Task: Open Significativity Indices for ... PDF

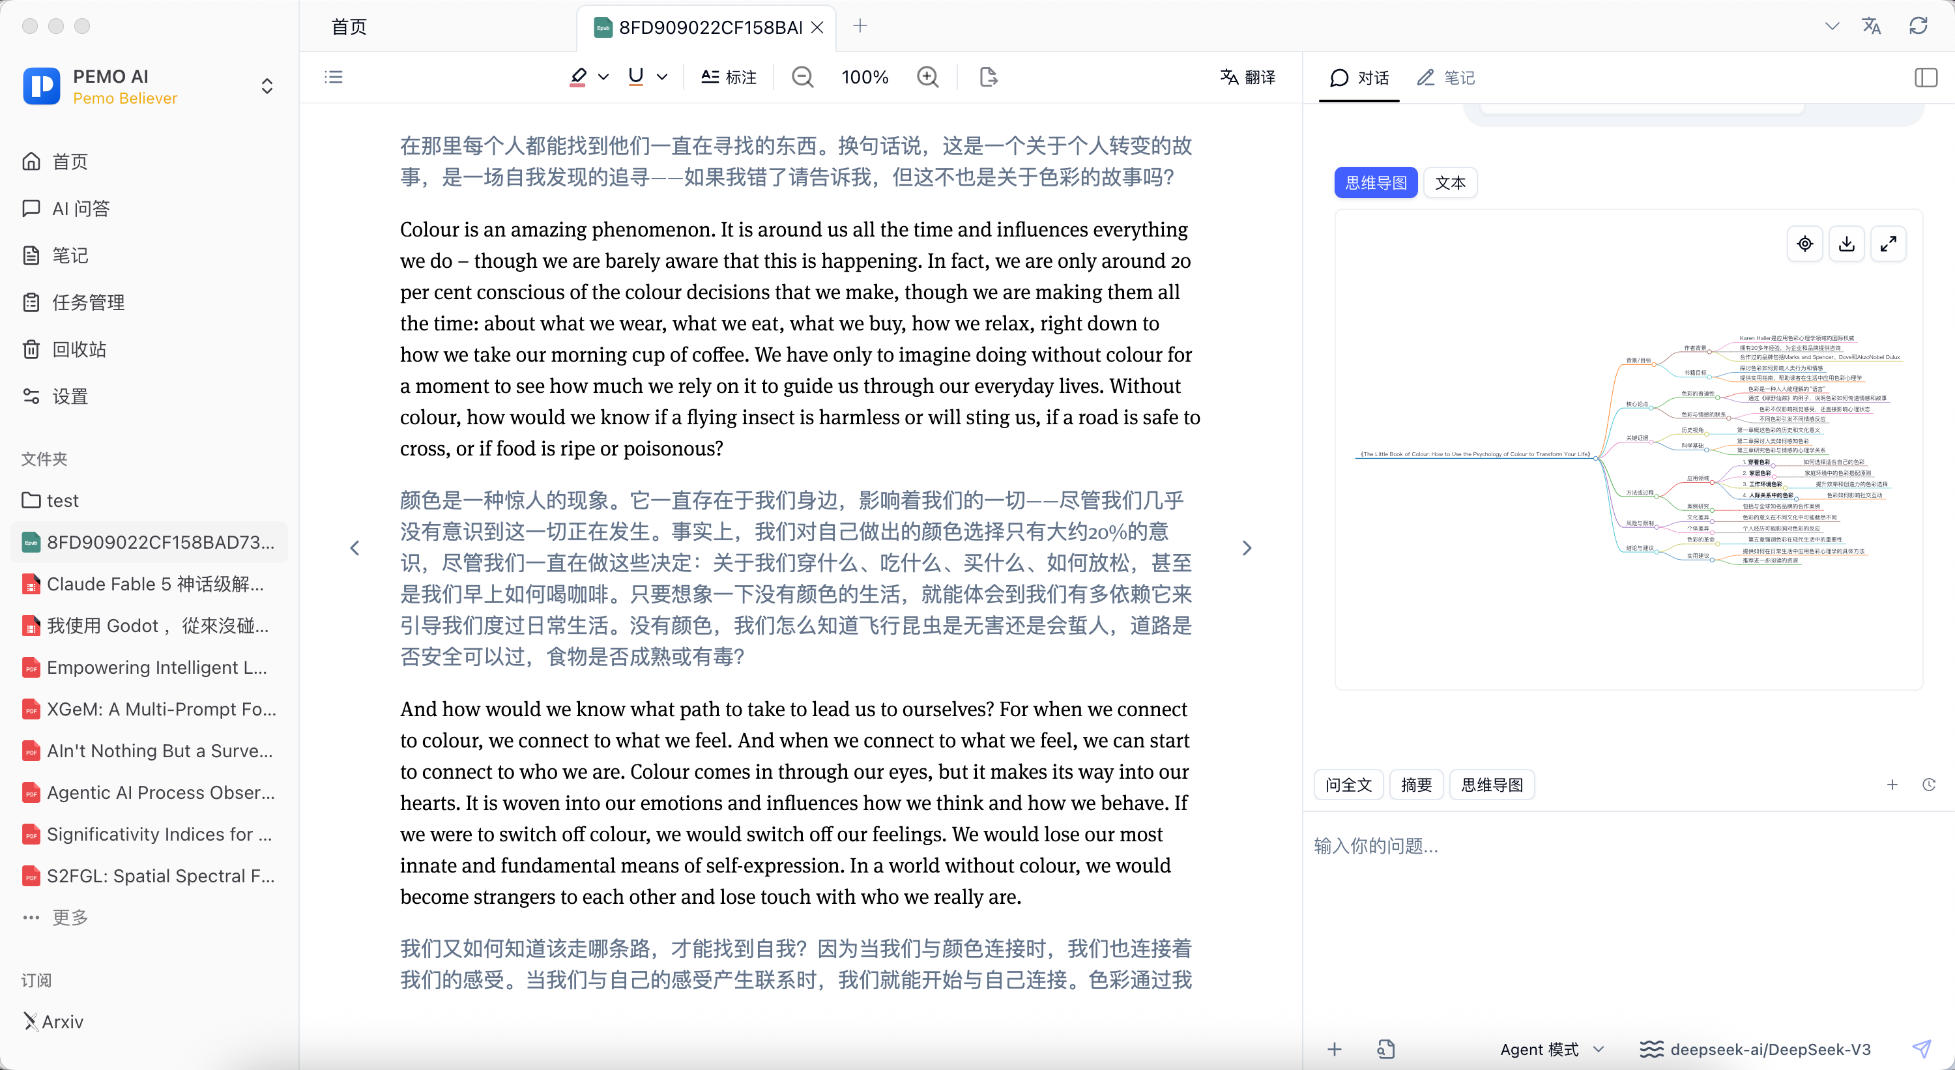Action: [x=149, y=834]
